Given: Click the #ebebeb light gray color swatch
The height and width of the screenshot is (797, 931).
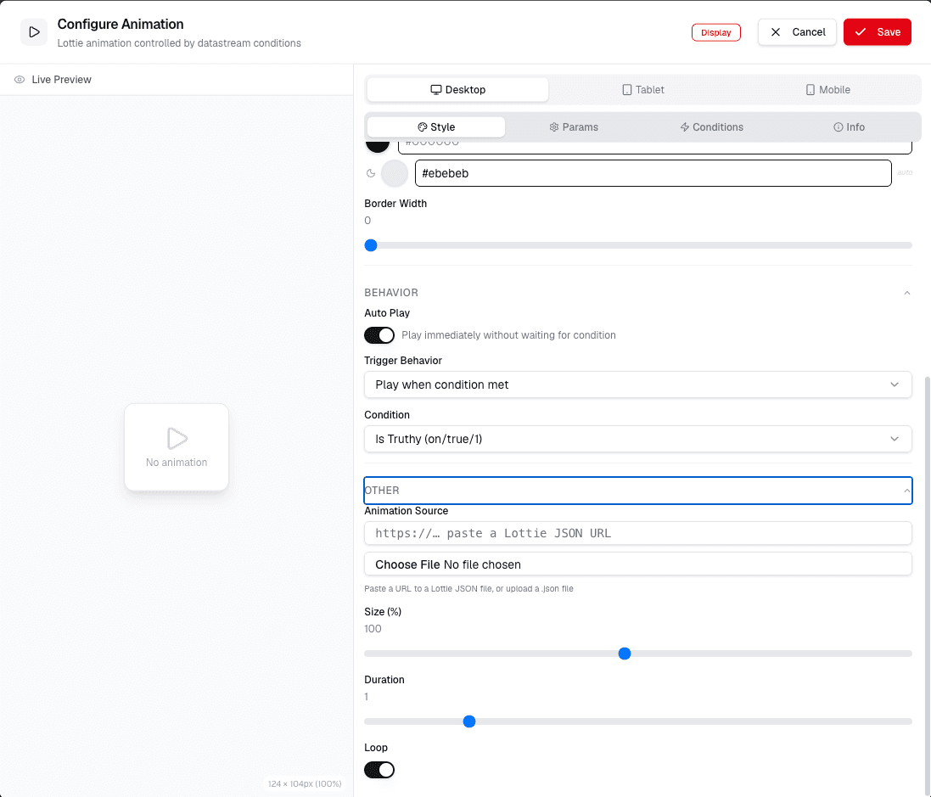Looking at the screenshot, I should (395, 173).
